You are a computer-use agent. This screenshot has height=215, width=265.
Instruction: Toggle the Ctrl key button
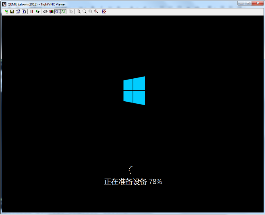[57, 12]
